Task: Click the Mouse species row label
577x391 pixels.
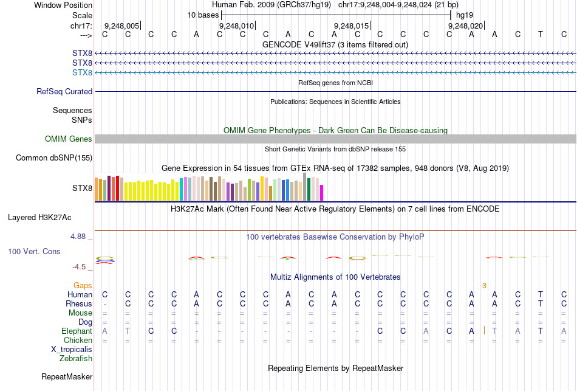Action: [x=80, y=313]
